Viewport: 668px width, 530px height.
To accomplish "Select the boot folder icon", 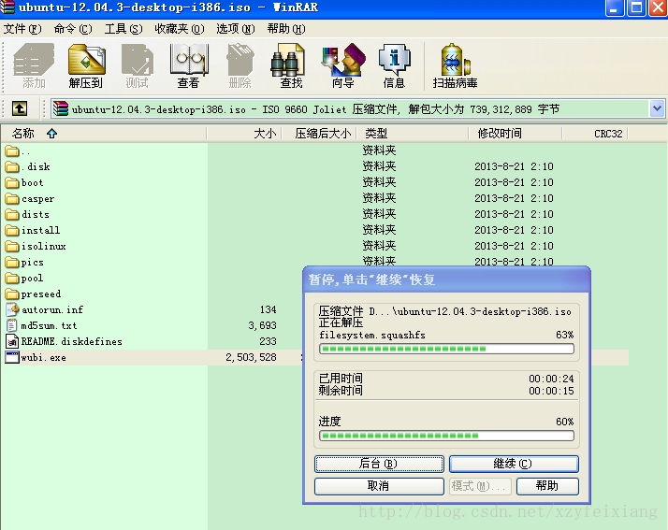I will 12,182.
